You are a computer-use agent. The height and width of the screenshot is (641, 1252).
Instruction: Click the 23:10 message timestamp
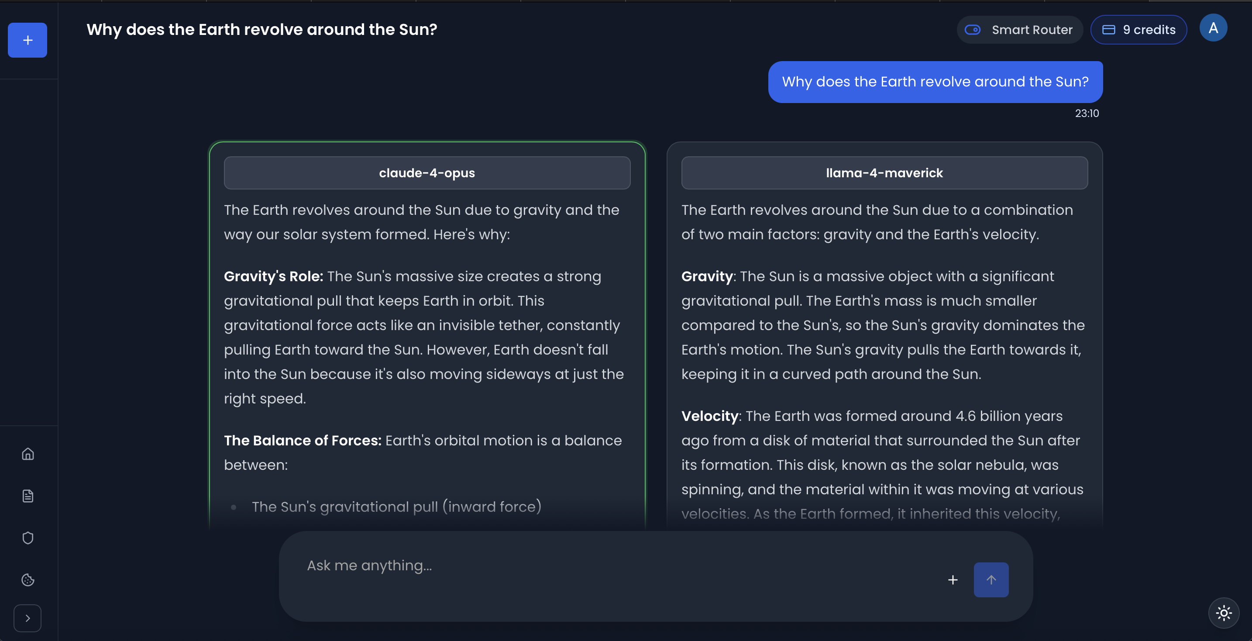pos(1086,113)
